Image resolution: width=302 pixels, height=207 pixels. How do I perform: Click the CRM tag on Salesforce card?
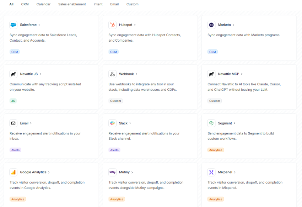15,52
